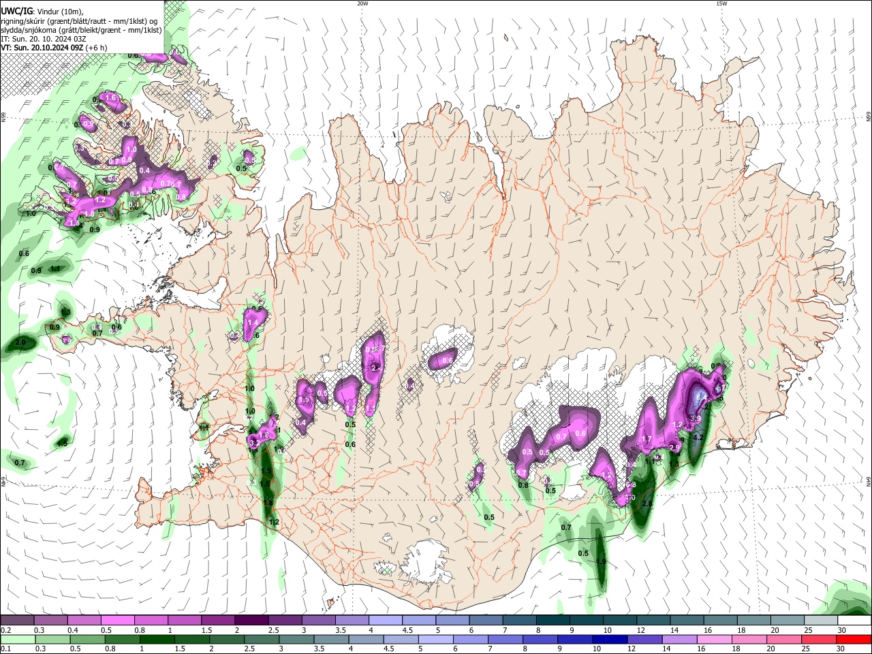Click the bright pink 0.5 snow legend swatch

point(117,621)
